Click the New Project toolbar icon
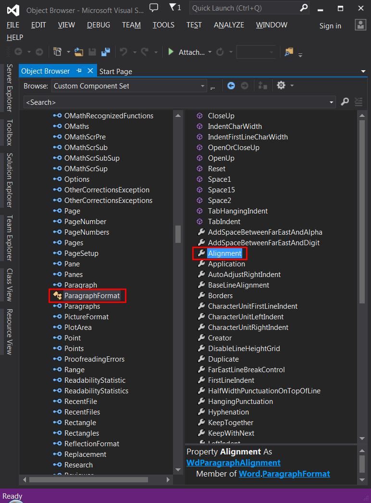The height and width of the screenshot is (503, 371). tap(57, 51)
